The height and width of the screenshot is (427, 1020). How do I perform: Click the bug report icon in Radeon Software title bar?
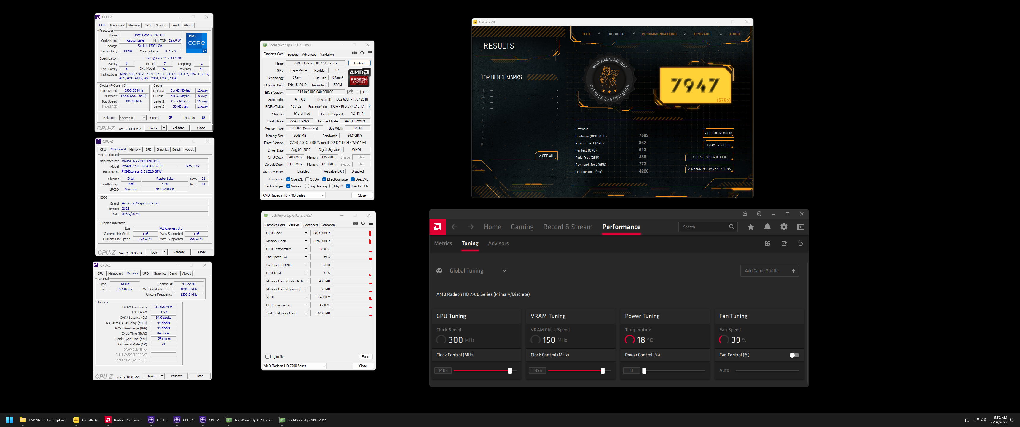745,214
